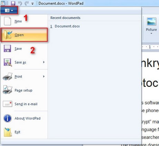Click the Redo arrow in quick access toolbar

pos(27,3)
